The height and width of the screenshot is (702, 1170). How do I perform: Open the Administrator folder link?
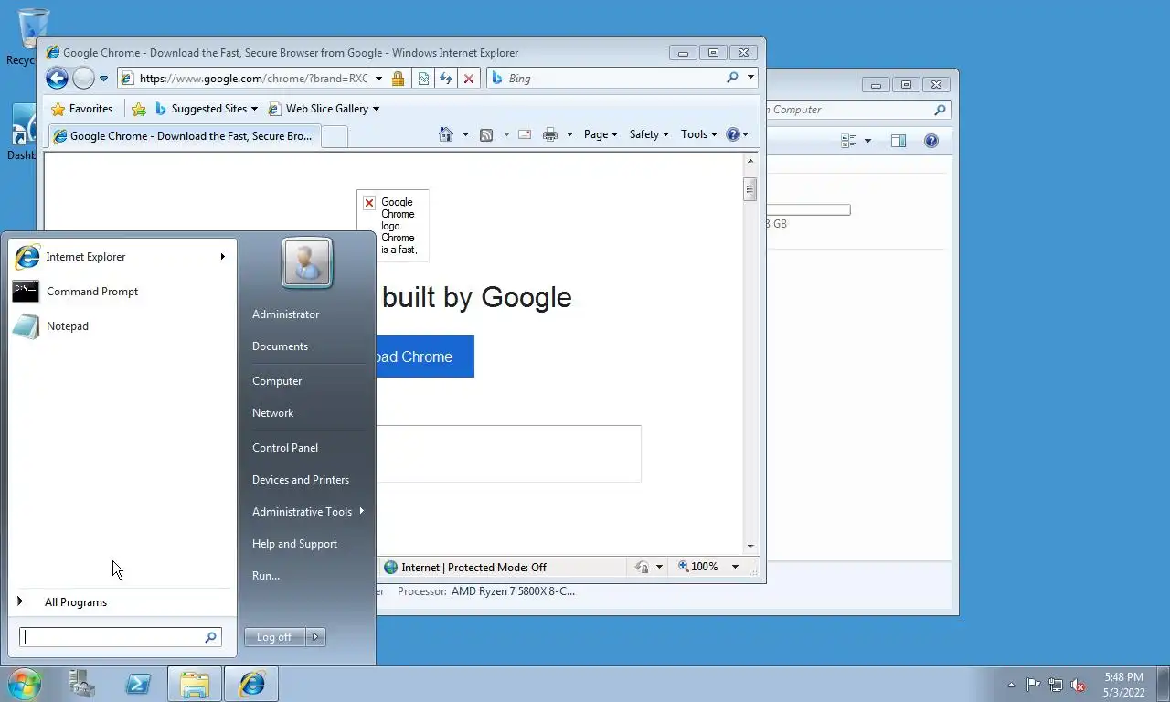click(286, 314)
